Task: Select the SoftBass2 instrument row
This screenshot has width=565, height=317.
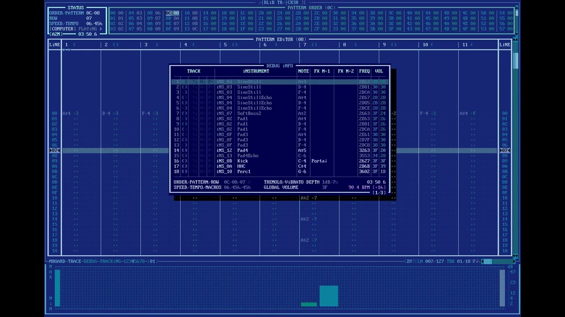Action: [x=280, y=114]
